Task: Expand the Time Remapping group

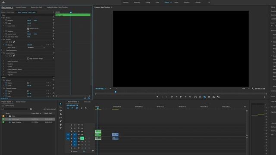Action: 2,50
